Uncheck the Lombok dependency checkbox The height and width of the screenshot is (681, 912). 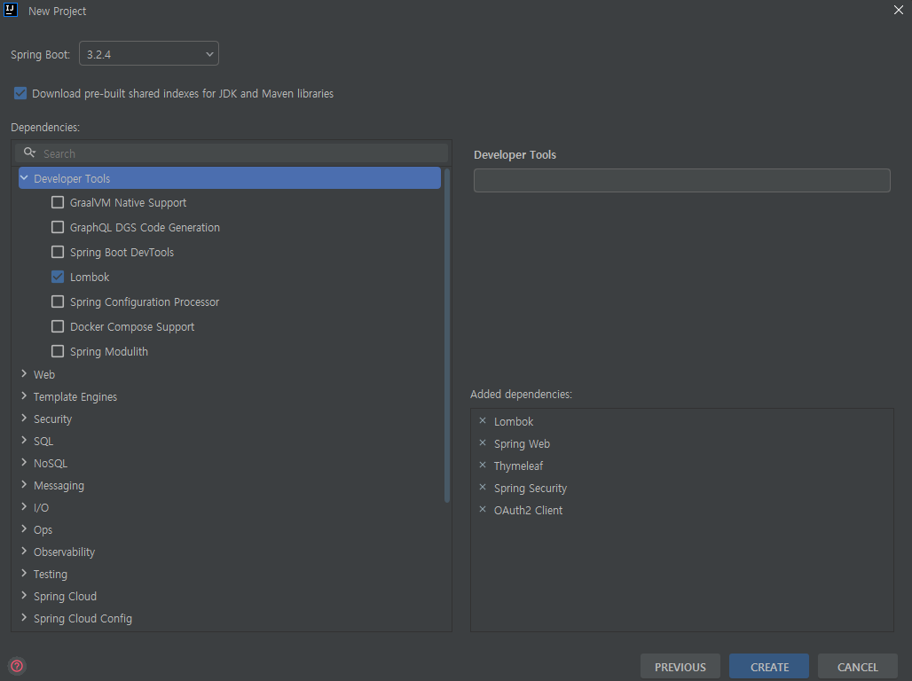pos(58,277)
